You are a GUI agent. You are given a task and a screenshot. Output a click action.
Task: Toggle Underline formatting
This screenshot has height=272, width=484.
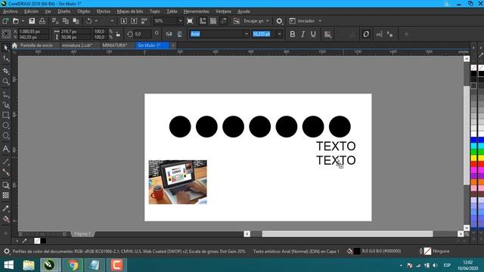click(x=313, y=34)
